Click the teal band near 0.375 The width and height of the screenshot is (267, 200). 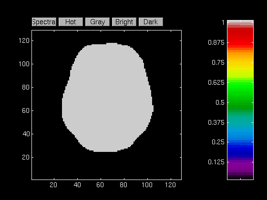240,121
